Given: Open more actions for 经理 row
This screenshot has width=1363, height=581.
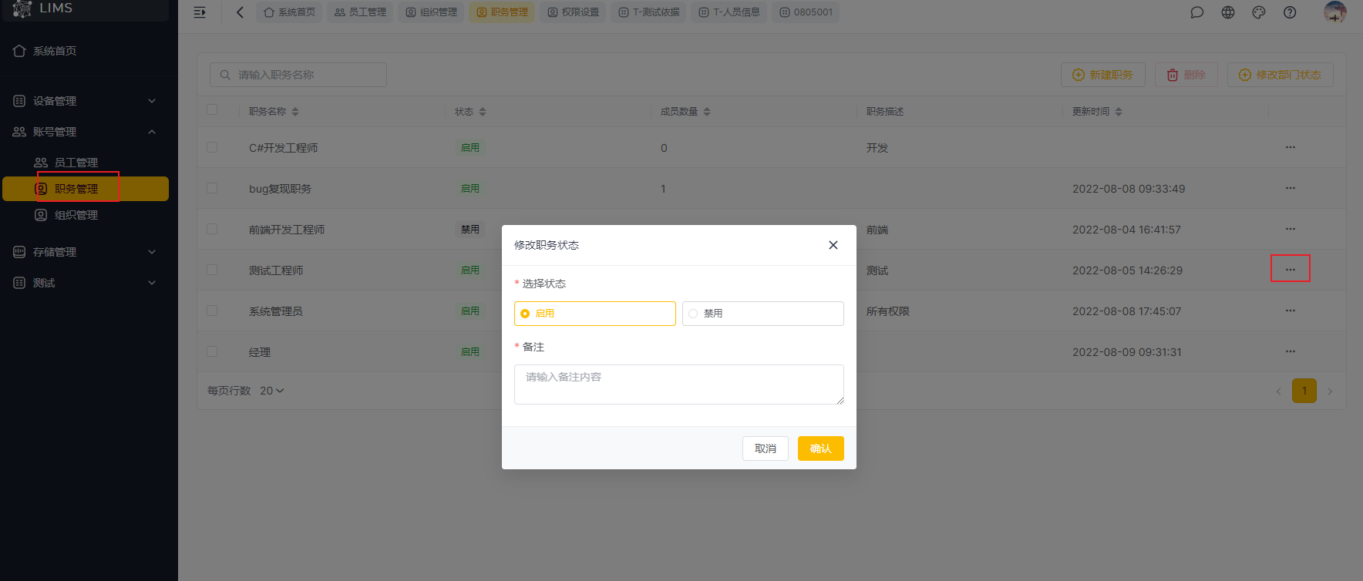Looking at the screenshot, I should tap(1291, 351).
